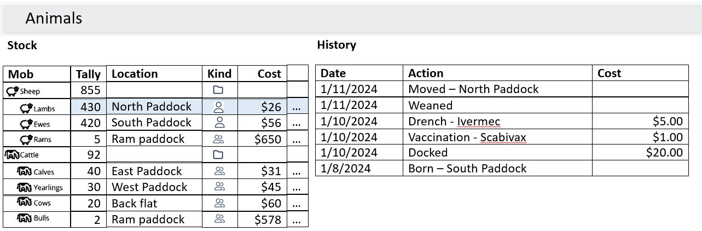Collapse the Cattle mob group
The width and height of the screenshot is (702, 231).
(x=12, y=155)
